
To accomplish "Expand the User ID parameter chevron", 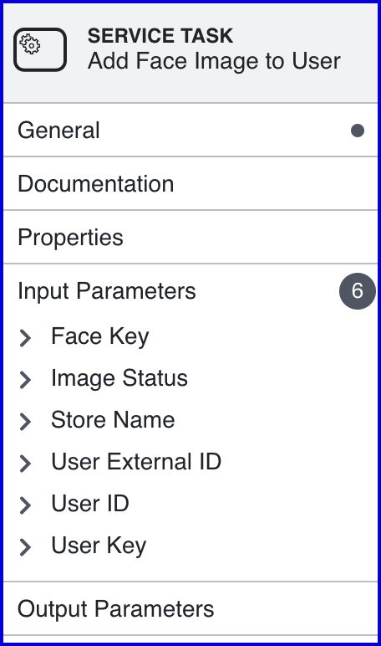I will click(26, 505).
